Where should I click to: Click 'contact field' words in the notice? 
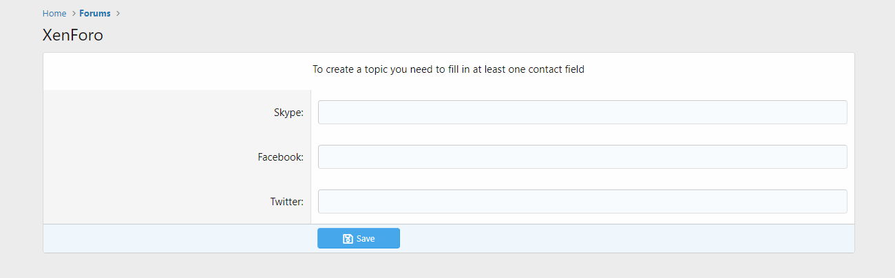pos(556,69)
